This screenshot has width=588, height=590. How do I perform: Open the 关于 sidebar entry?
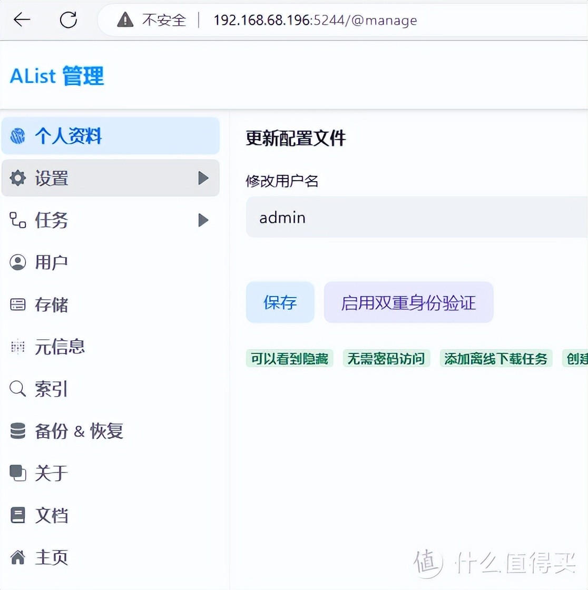pyautogui.click(x=110, y=473)
